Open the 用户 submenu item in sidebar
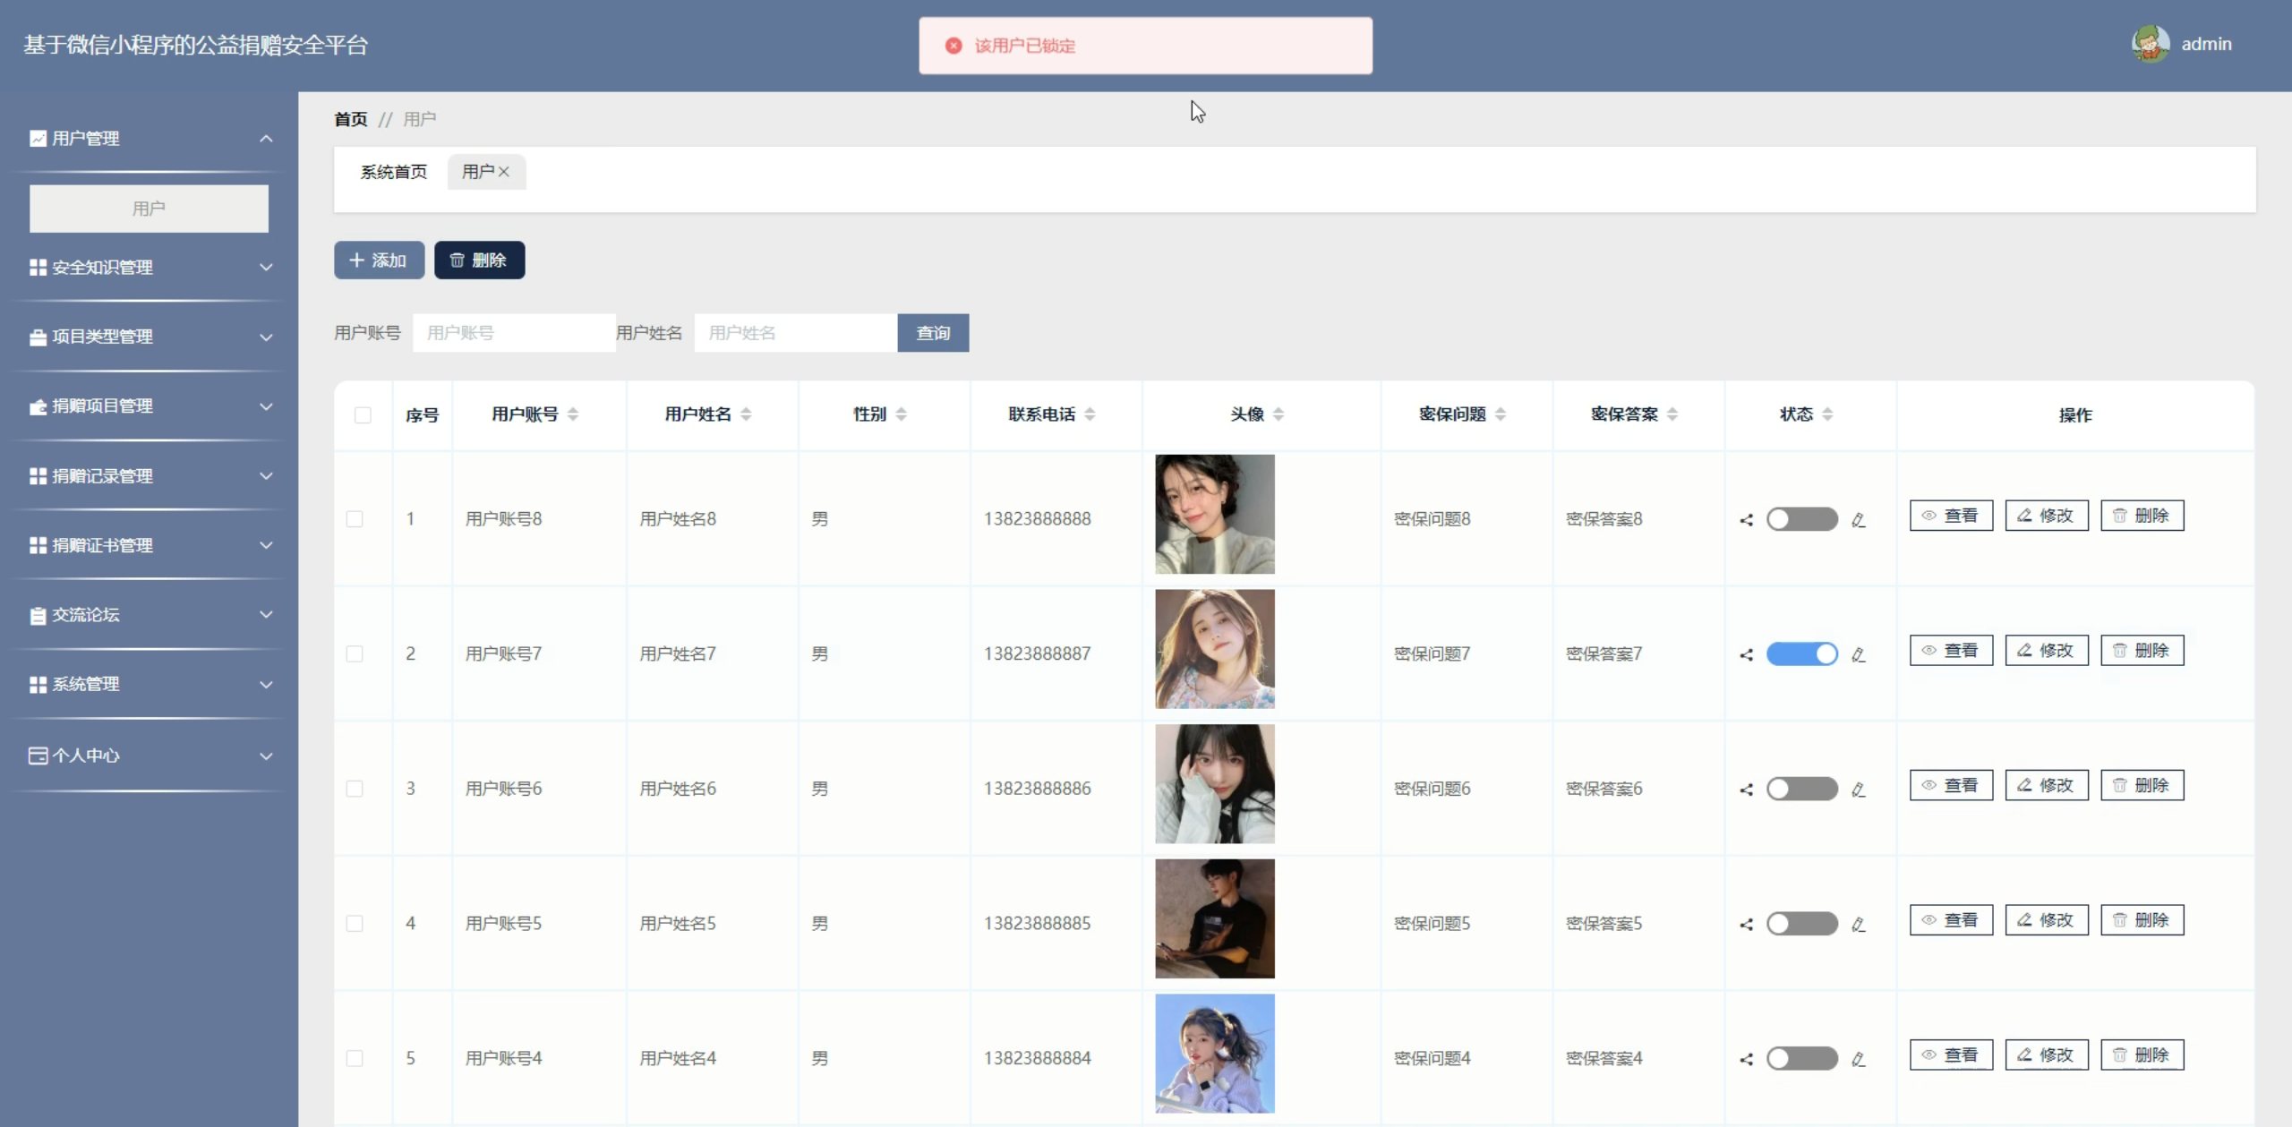 coord(149,209)
